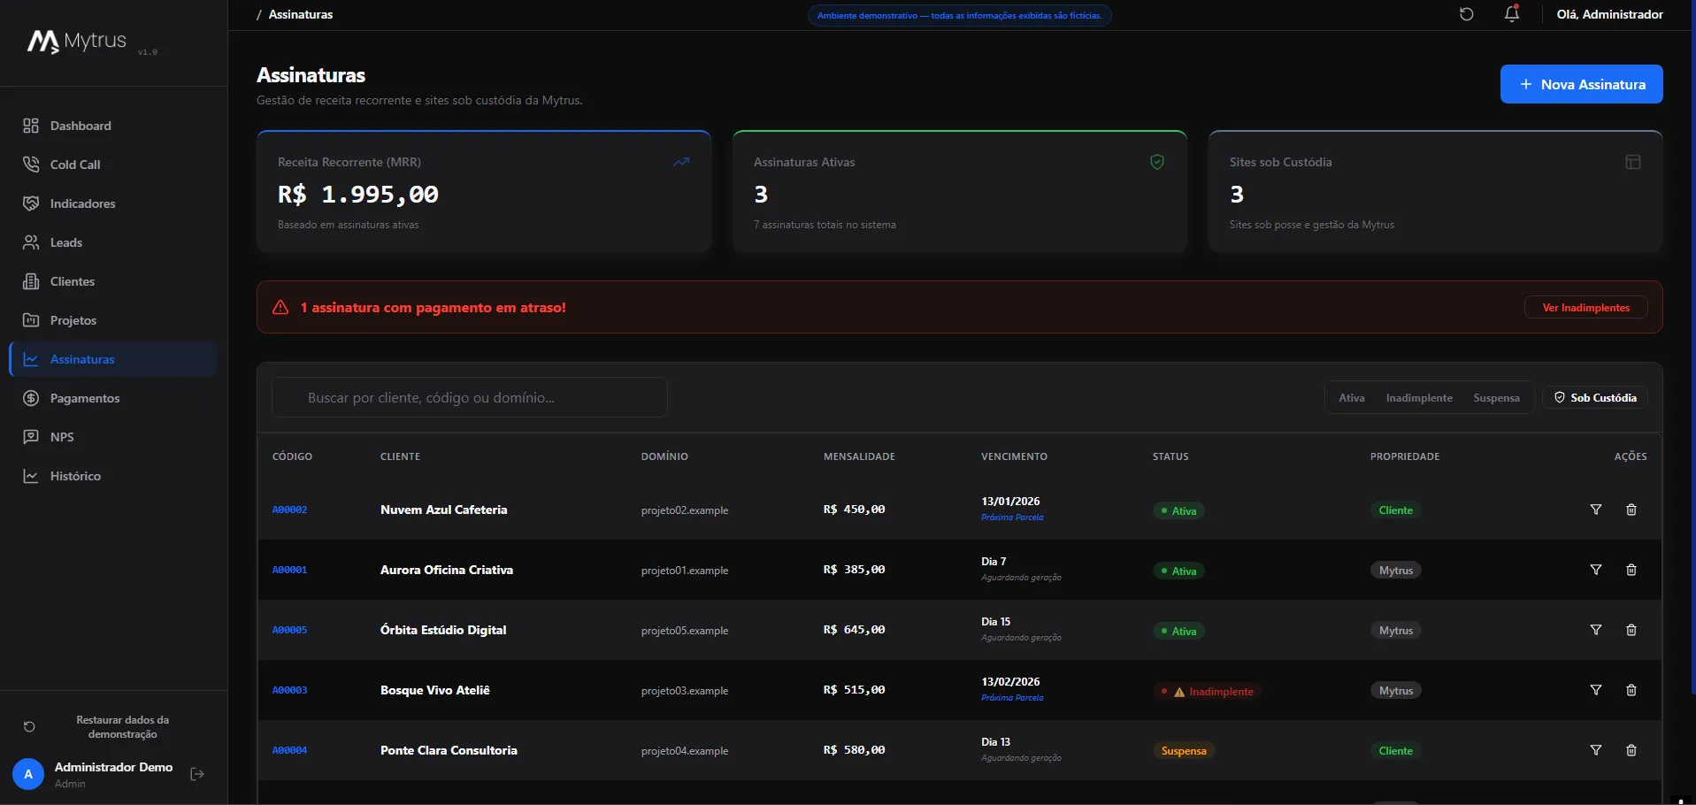Open subscription code A00003
Image resolution: width=1696 pixels, height=805 pixels.
(x=289, y=690)
